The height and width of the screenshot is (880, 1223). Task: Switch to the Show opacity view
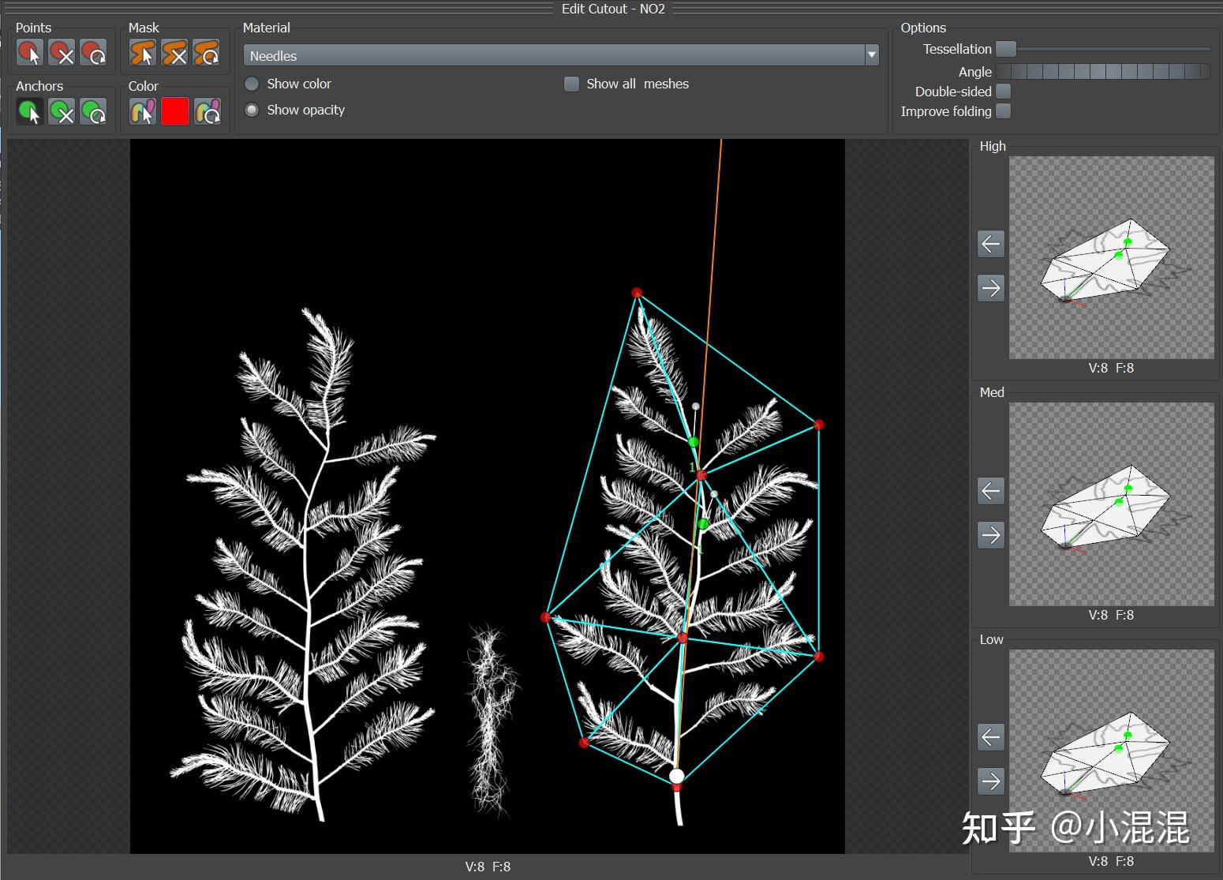tap(251, 110)
